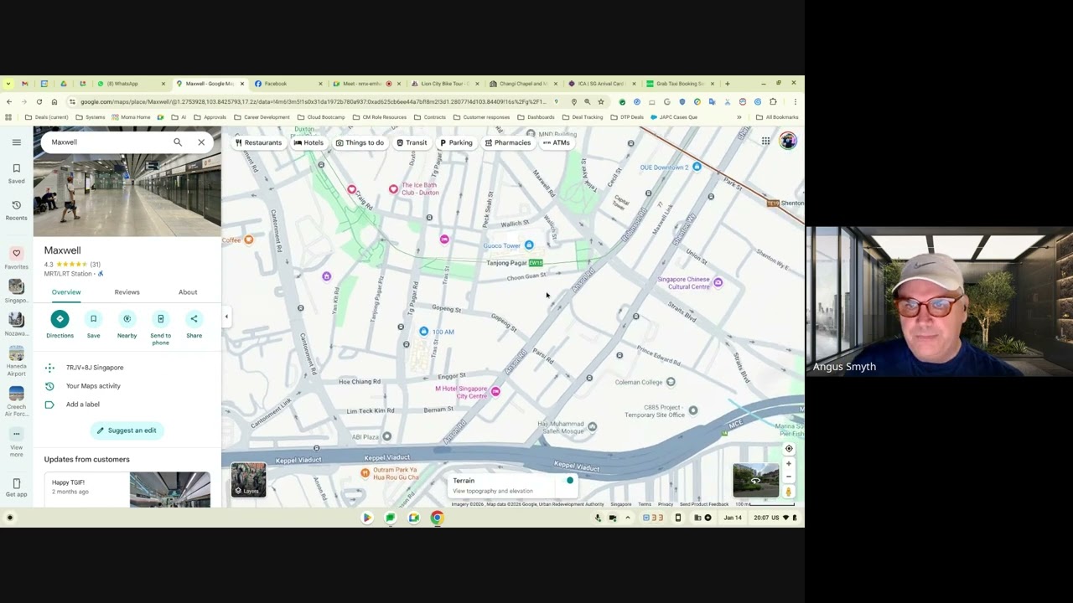Zoom in on the map
Viewport: 1073px width, 603px height.
789,463
